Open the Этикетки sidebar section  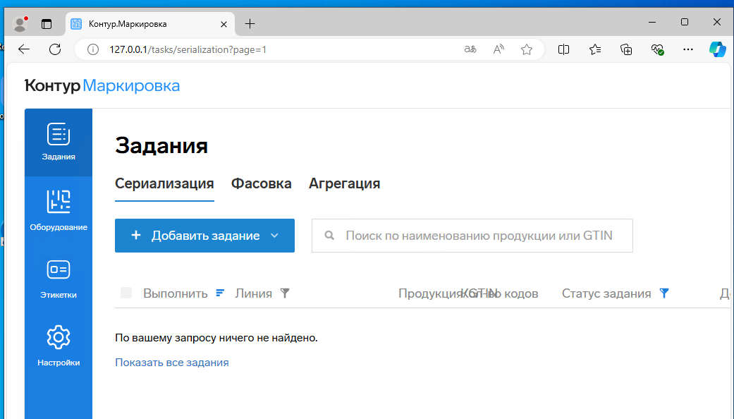click(59, 278)
